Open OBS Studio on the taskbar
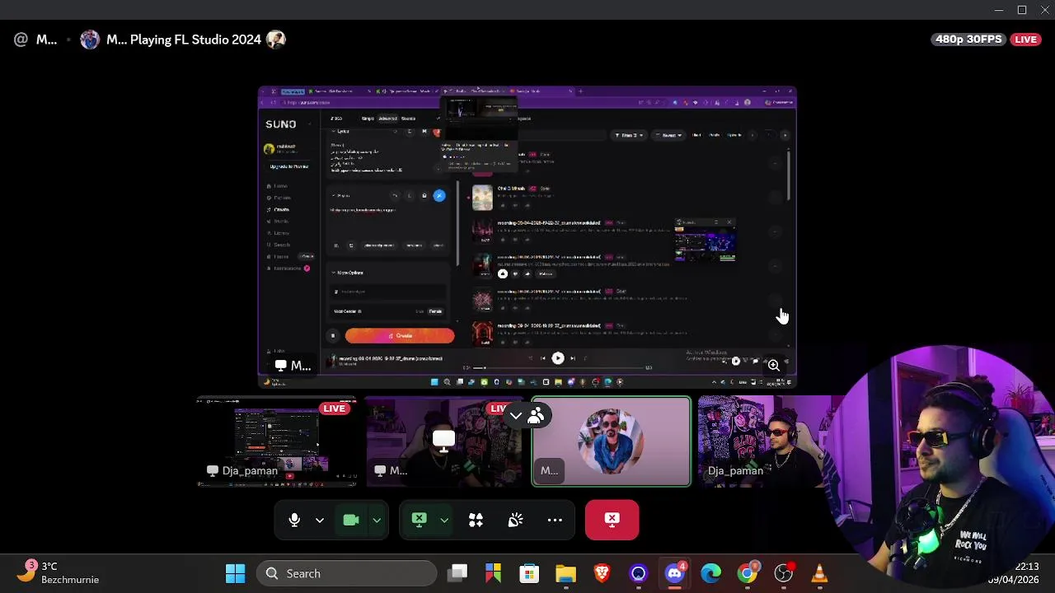Viewport: 1055px width, 593px height. click(783, 573)
